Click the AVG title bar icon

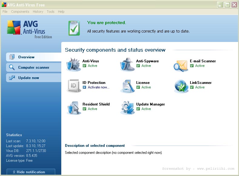click(x=4, y=5)
